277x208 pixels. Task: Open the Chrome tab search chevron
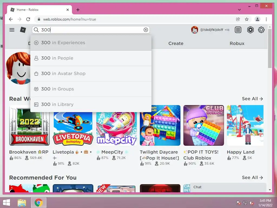[239, 10]
